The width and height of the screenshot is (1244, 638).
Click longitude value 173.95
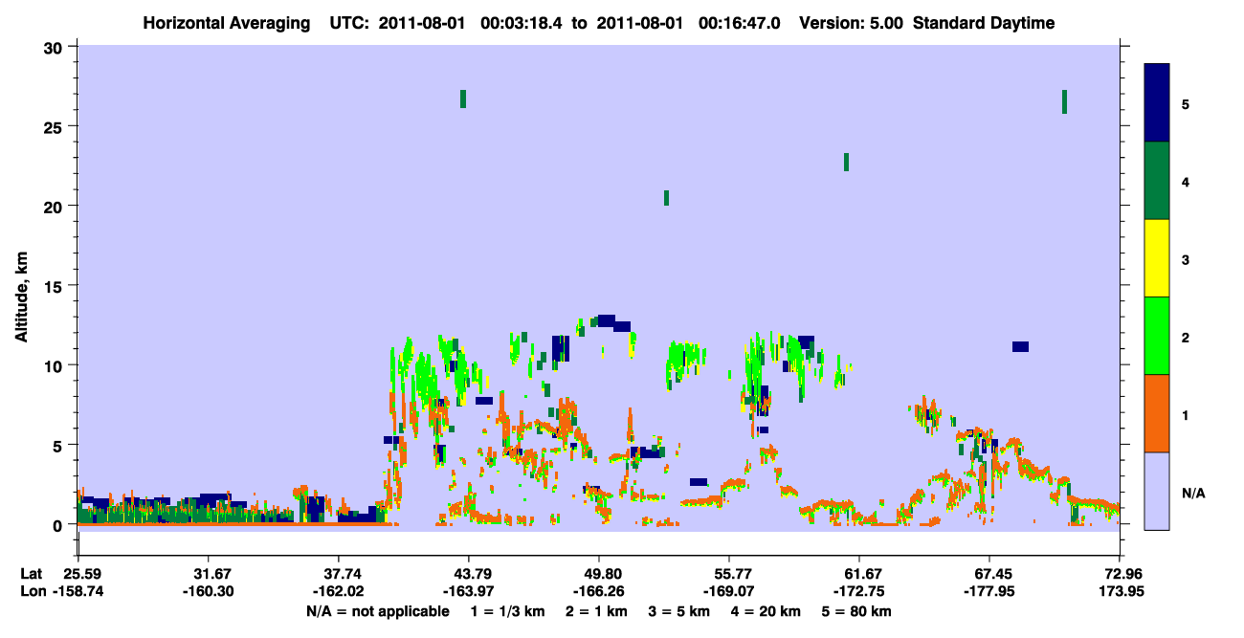pyautogui.click(x=1121, y=591)
